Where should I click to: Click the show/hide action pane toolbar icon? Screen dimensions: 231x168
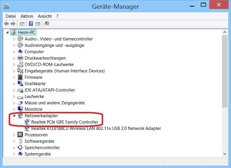pyautogui.click(x=38, y=24)
